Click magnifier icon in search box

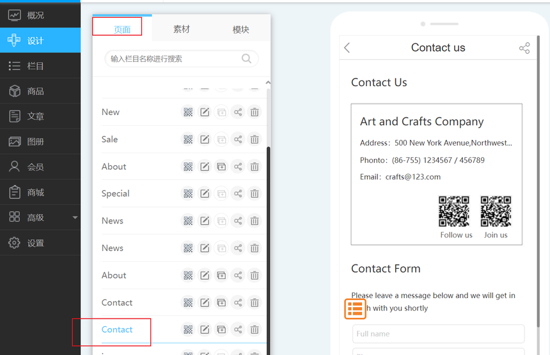[x=246, y=59]
